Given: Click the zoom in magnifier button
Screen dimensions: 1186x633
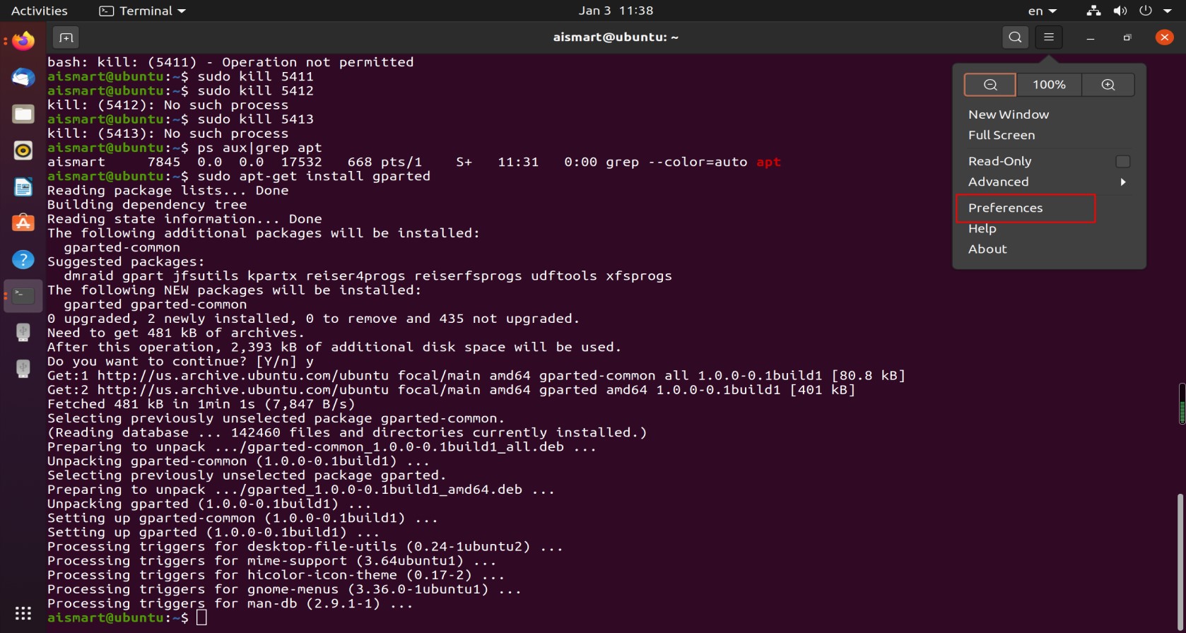Looking at the screenshot, I should [x=1108, y=85].
